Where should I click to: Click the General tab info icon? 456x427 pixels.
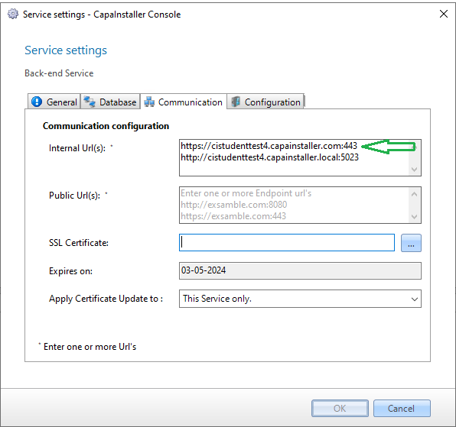37,102
